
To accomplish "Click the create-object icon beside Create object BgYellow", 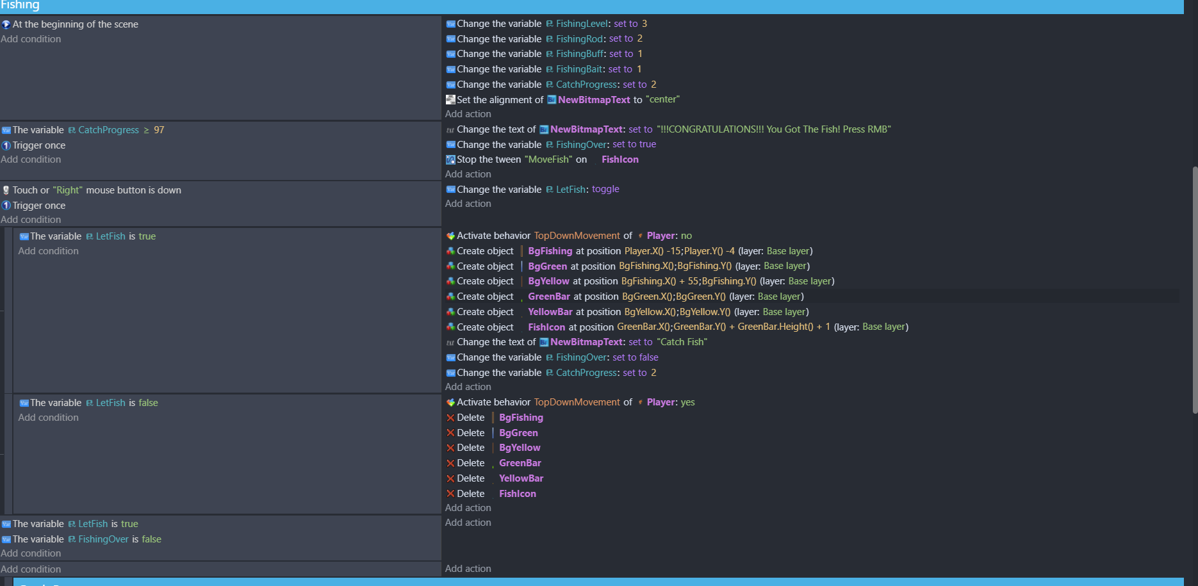I will click(x=450, y=281).
